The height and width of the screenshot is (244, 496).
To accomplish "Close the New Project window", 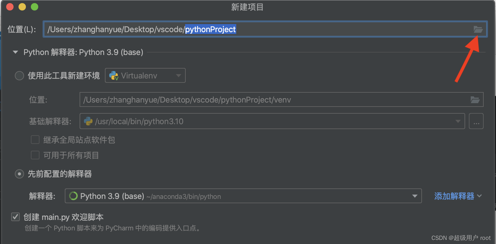I will click(10, 7).
